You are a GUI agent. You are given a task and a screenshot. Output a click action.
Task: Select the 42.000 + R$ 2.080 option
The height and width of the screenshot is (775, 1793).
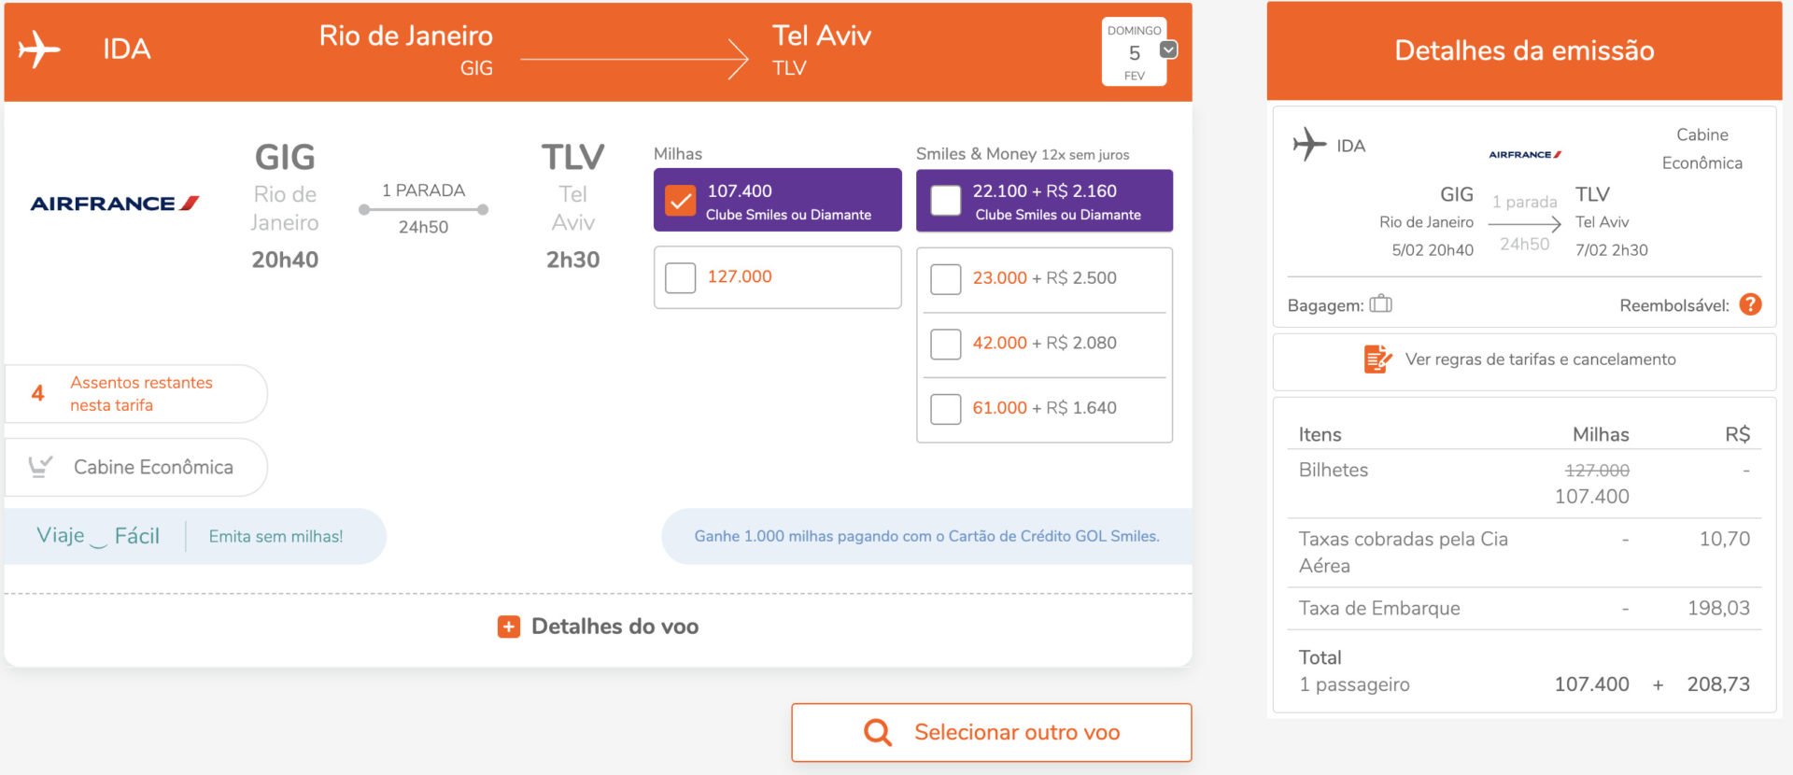945,344
